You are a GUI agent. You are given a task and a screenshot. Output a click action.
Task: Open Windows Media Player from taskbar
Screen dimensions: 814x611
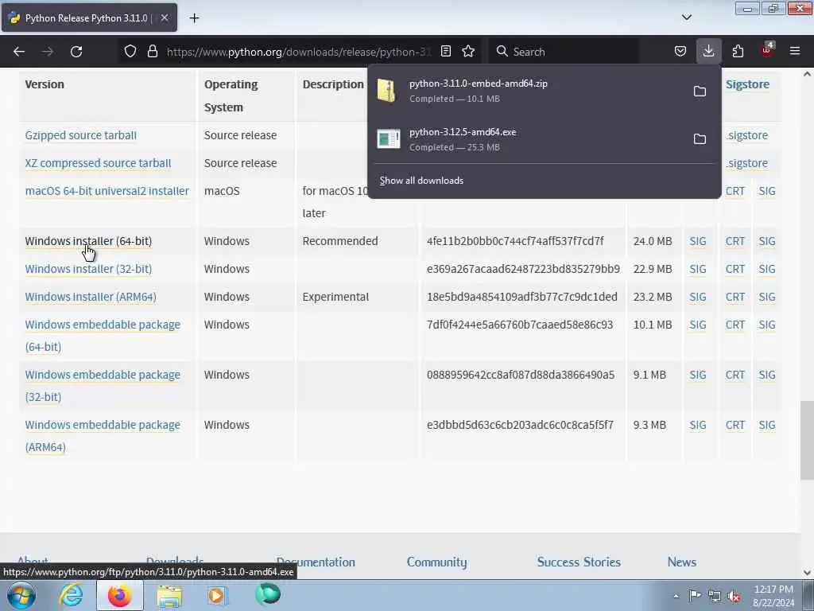click(x=218, y=595)
